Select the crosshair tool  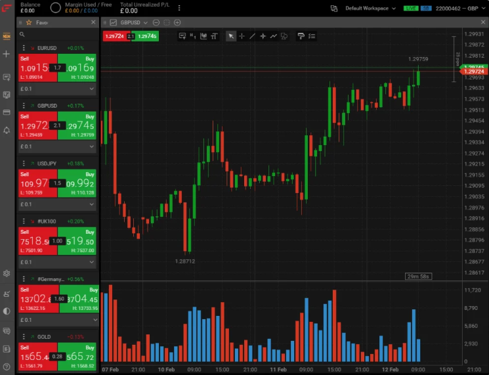[x=242, y=36]
